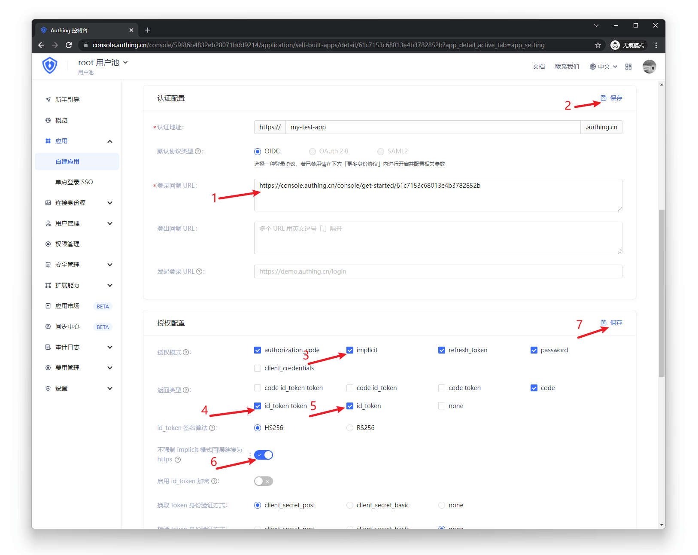Disable the 不强制 implicit https toggle
Viewport: 698px width, 555px height.
pyautogui.click(x=263, y=454)
